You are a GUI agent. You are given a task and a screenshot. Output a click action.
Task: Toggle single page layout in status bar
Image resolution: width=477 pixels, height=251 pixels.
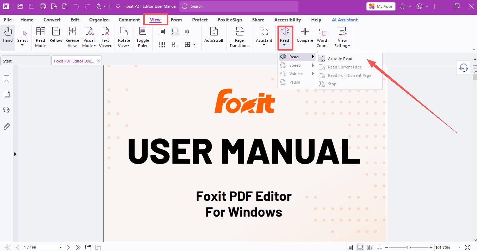pos(350,247)
